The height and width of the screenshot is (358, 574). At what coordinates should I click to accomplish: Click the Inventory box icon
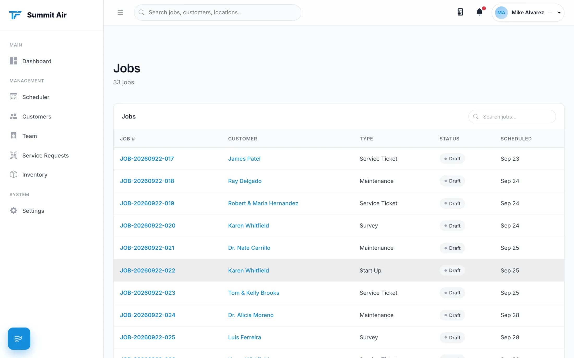tap(14, 174)
